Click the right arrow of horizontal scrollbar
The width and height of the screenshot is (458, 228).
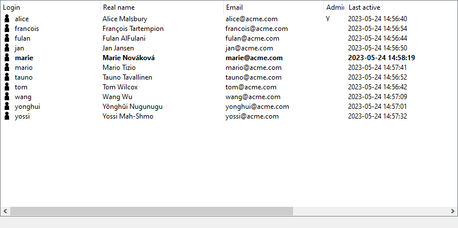[453, 211]
